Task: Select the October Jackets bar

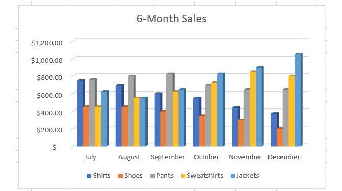Action: 221,110
